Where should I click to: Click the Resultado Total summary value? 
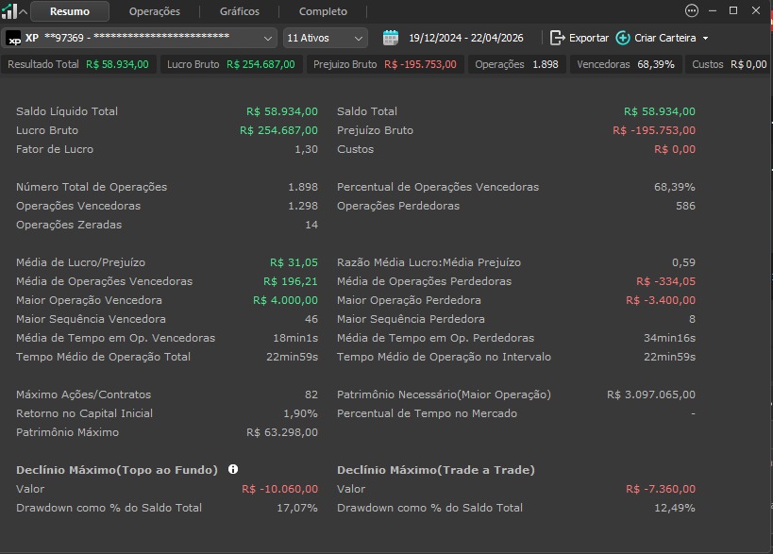pyautogui.click(x=117, y=64)
